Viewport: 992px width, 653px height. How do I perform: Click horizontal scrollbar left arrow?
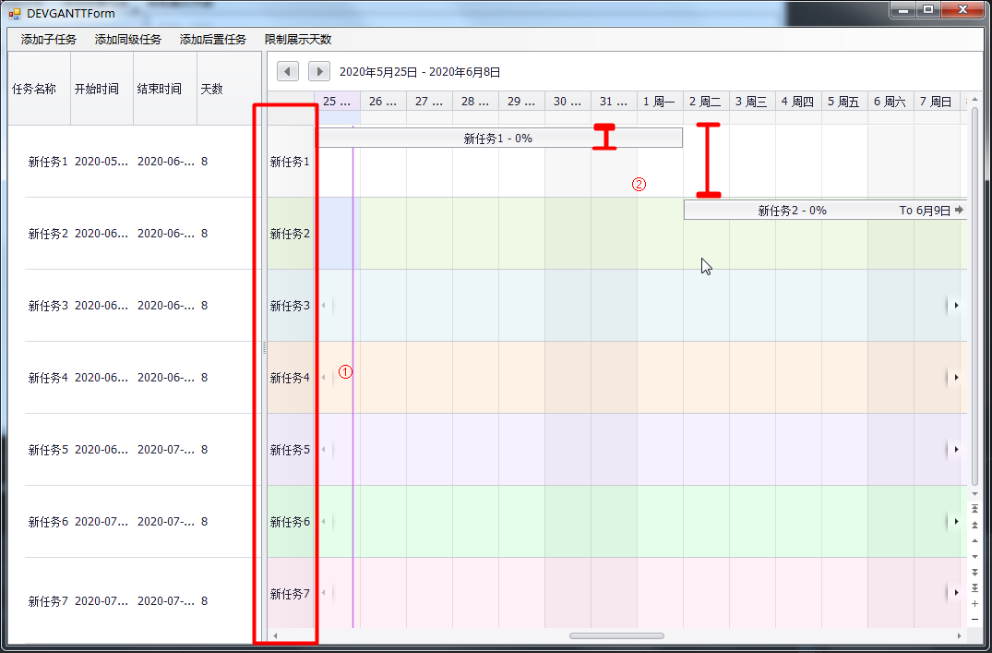pos(275,635)
